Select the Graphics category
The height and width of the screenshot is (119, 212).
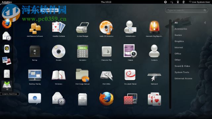[179, 41]
